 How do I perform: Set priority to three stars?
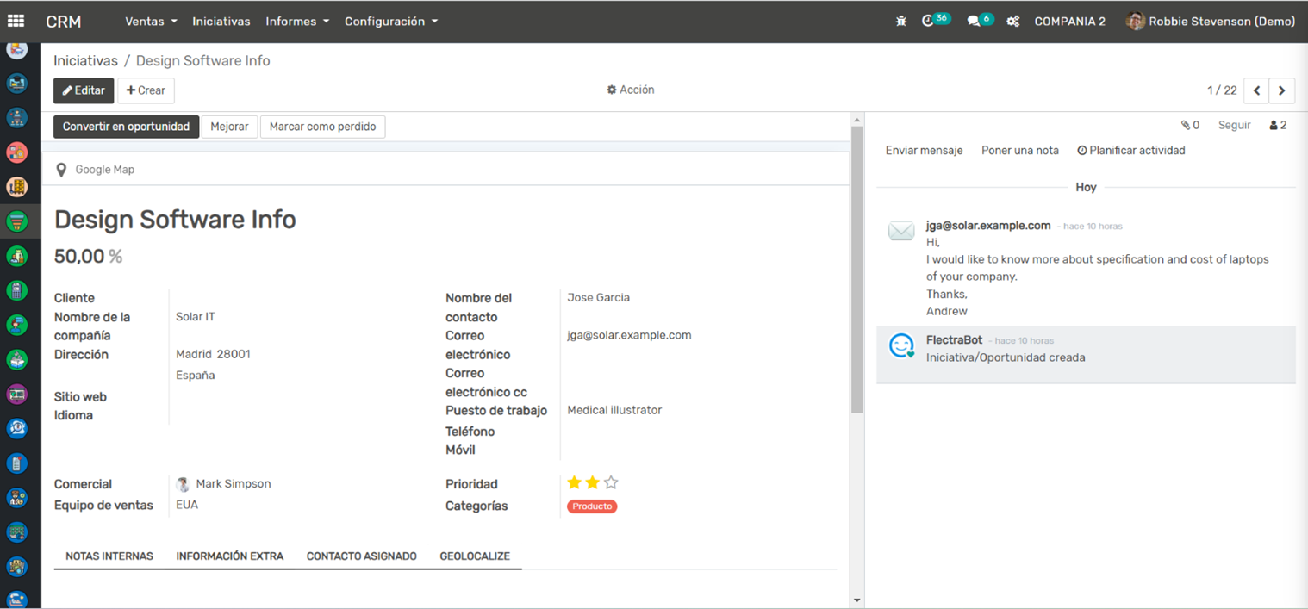click(611, 483)
